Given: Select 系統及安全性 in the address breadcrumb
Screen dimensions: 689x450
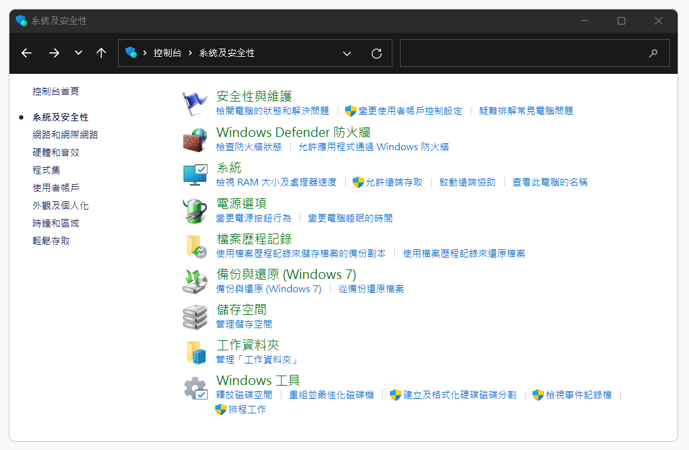Looking at the screenshot, I should (x=227, y=53).
